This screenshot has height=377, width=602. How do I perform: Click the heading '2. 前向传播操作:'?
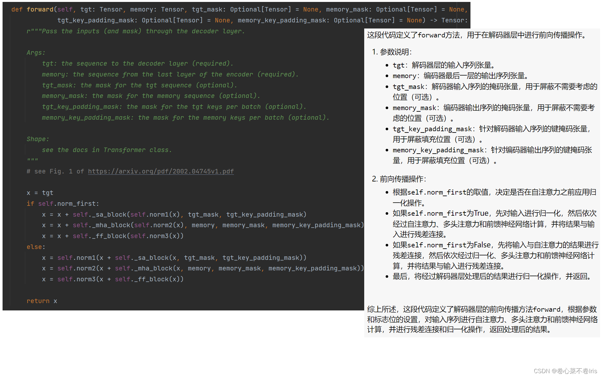(399, 179)
